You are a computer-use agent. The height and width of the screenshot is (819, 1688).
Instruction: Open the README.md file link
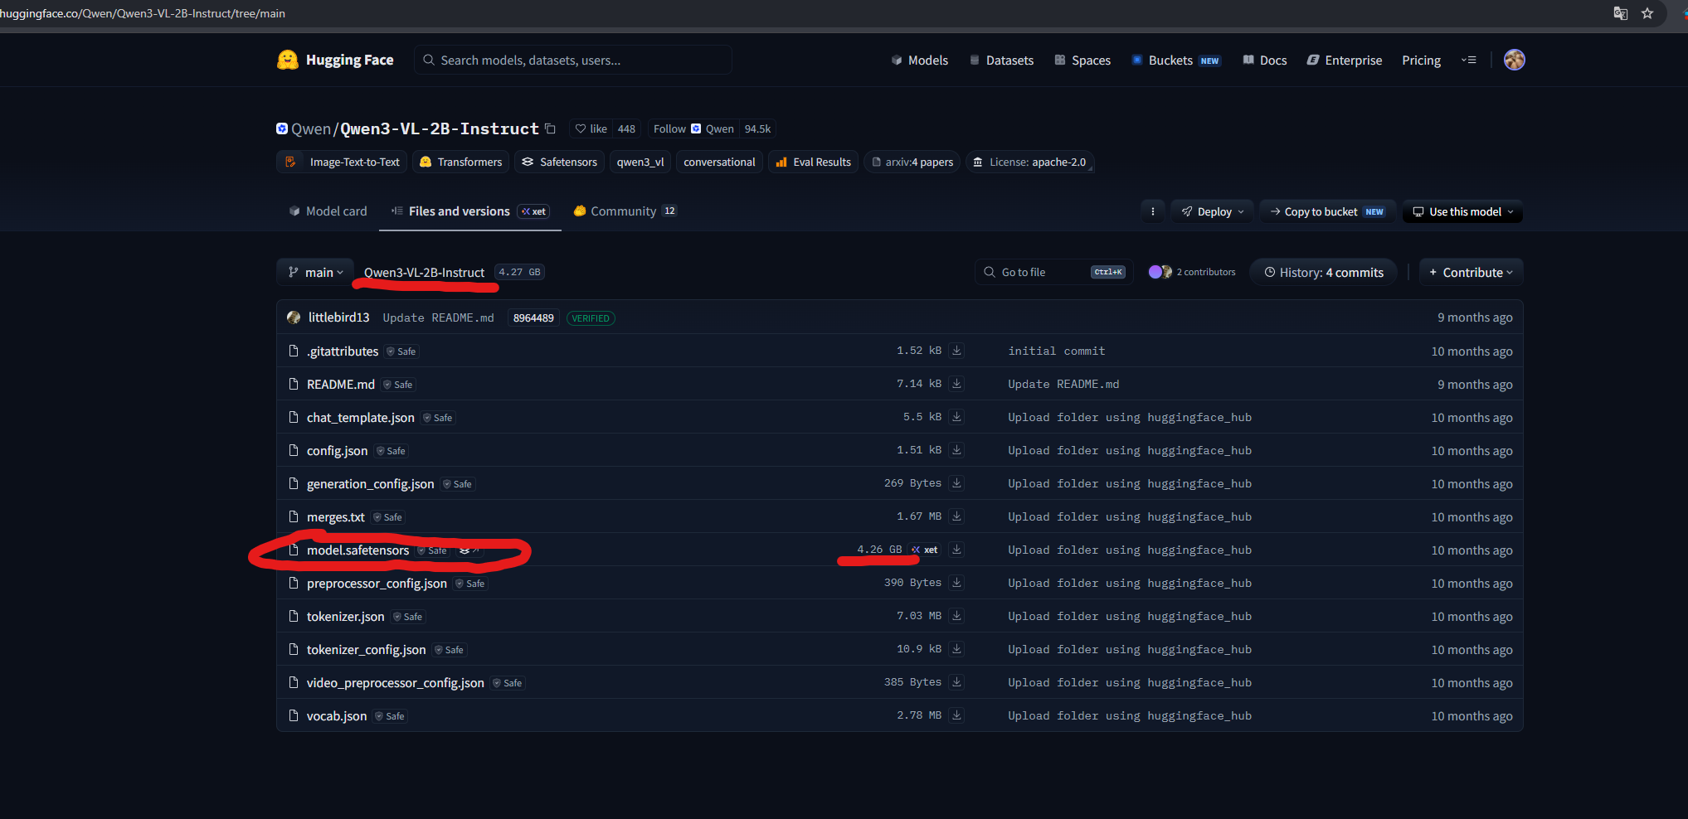pyautogui.click(x=341, y=385)
